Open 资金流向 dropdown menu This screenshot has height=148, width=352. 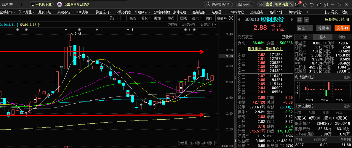point(104,12)
